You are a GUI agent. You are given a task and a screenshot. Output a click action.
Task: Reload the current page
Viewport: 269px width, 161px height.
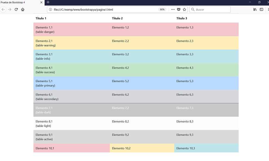click(16, 9)
